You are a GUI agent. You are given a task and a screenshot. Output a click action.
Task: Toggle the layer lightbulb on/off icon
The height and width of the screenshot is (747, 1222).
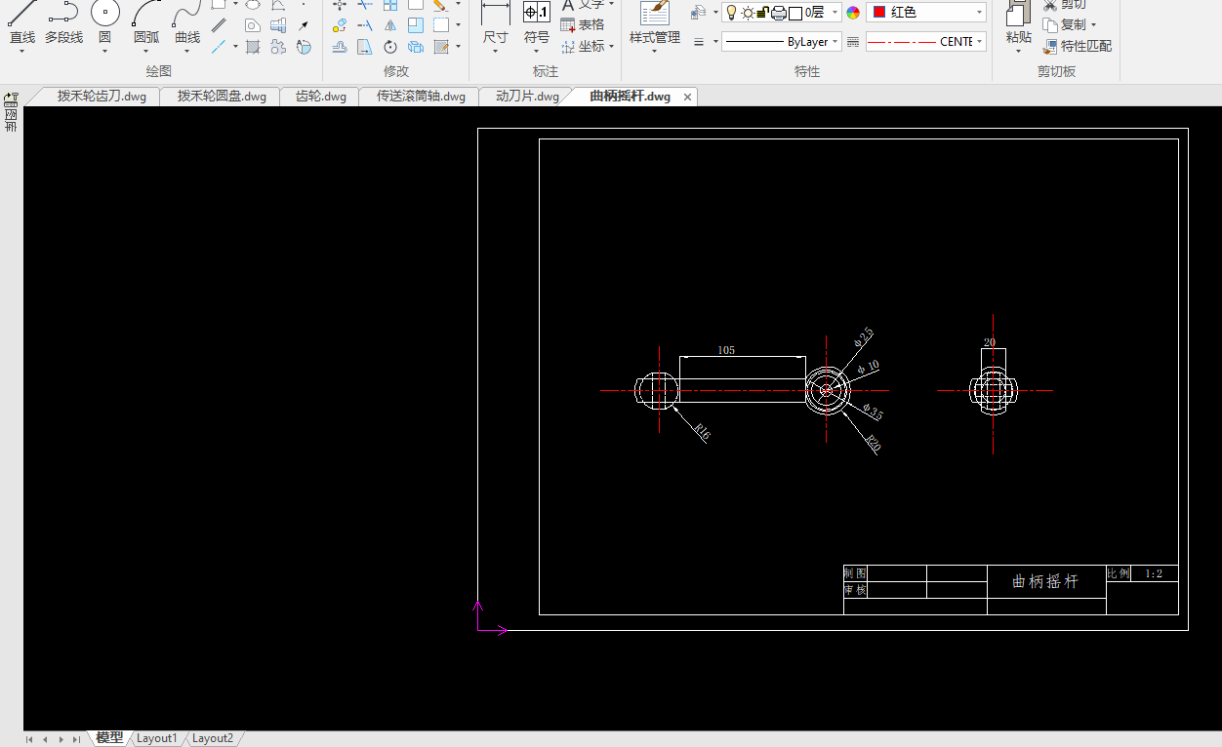(x=731, y=13)
